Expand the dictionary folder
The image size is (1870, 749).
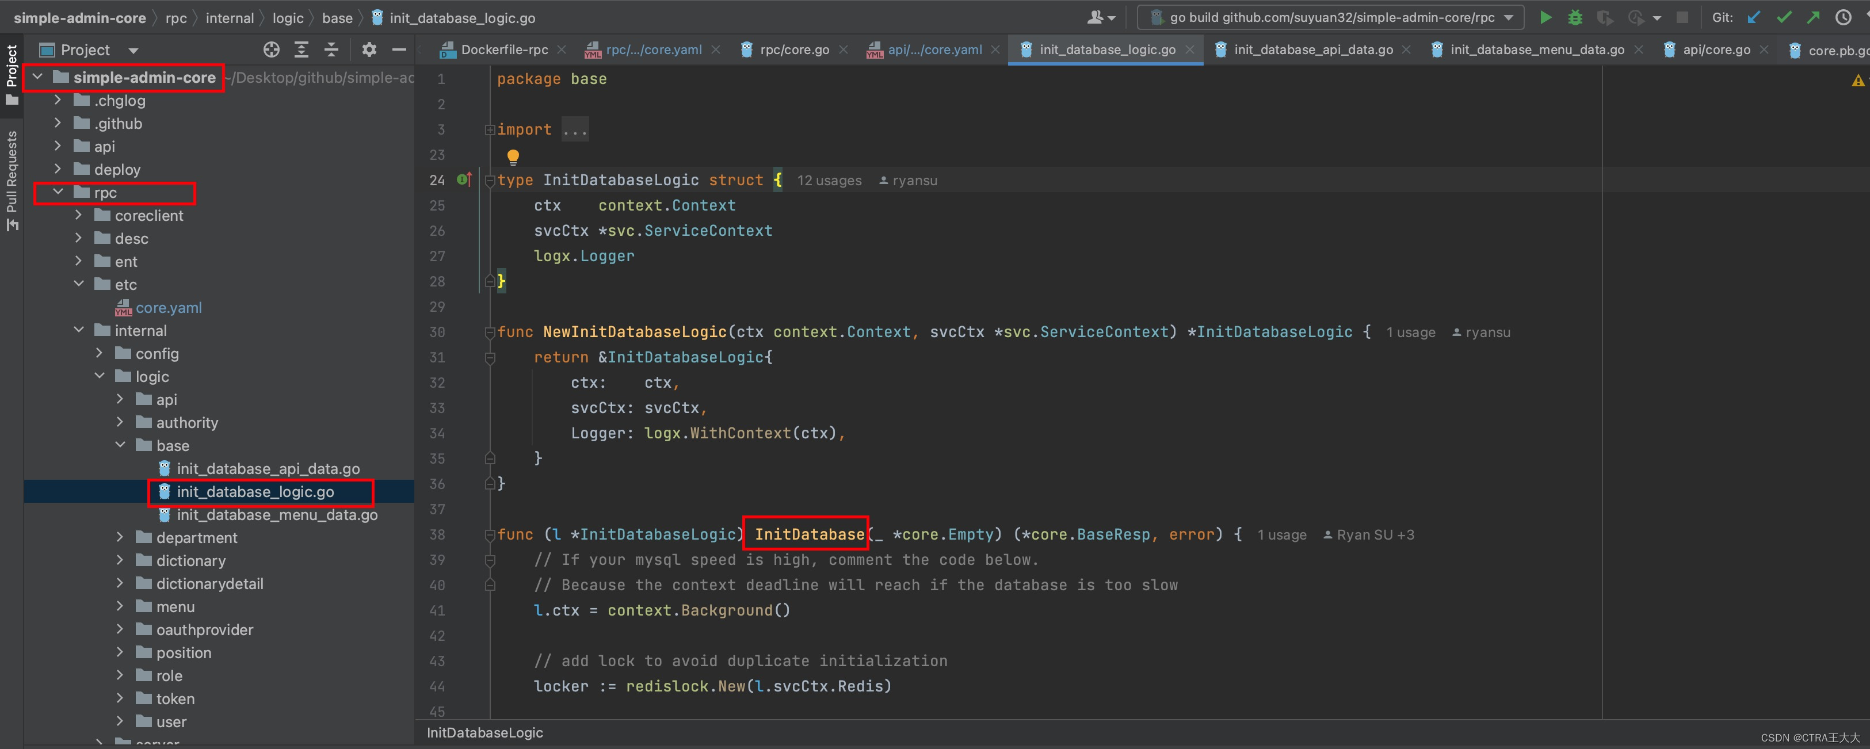coord(120,560)
